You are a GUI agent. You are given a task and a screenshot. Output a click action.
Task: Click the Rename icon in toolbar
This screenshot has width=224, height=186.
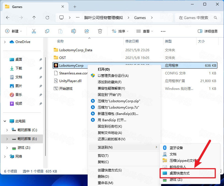click(74, 31)
